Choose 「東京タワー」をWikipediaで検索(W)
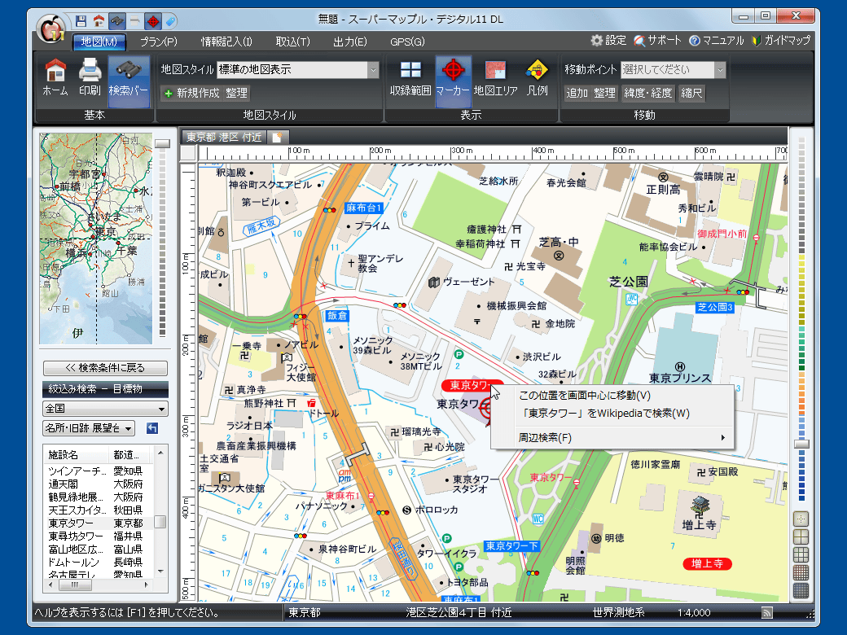 click(x=612, y=413)
